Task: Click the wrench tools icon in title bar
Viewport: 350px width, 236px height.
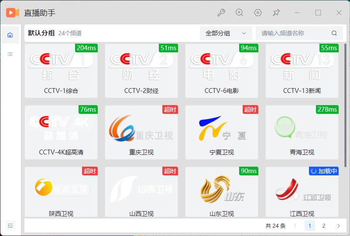Action: click(221, 13)
